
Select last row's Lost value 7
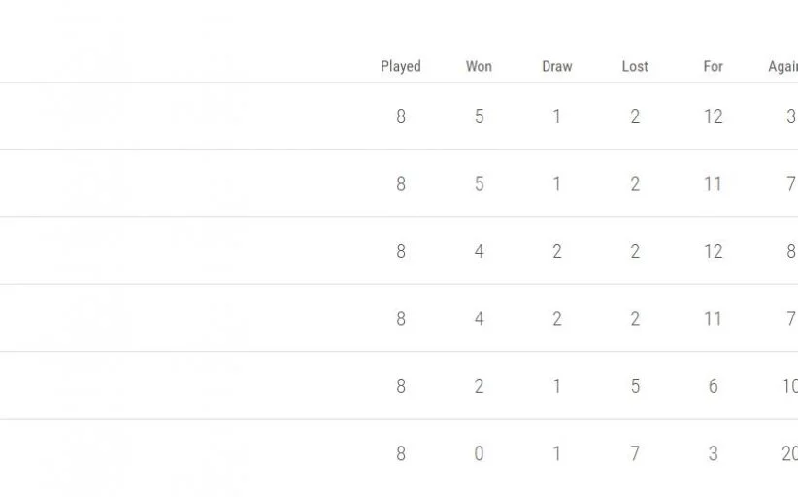tap(635, 453)
